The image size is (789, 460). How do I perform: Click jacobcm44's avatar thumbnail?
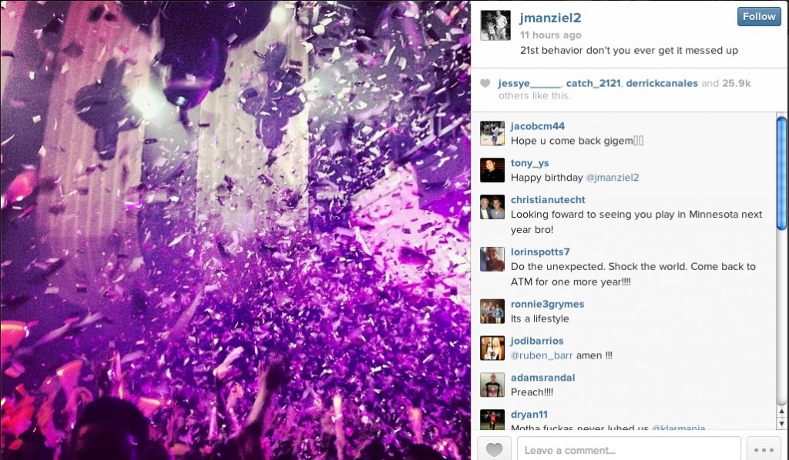(492, 133)
